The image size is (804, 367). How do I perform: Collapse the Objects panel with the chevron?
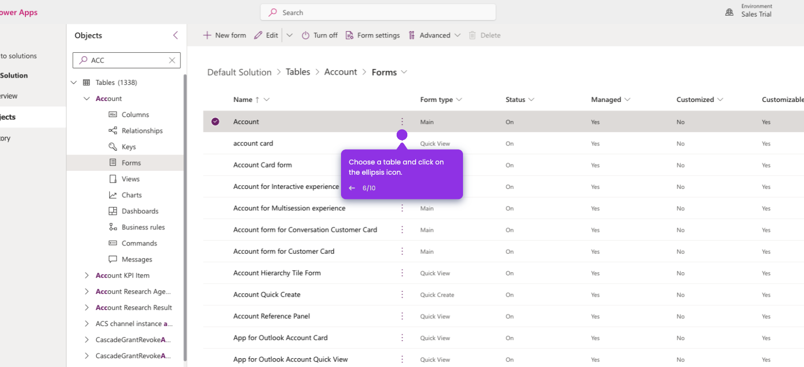click(x=176, y=35)
